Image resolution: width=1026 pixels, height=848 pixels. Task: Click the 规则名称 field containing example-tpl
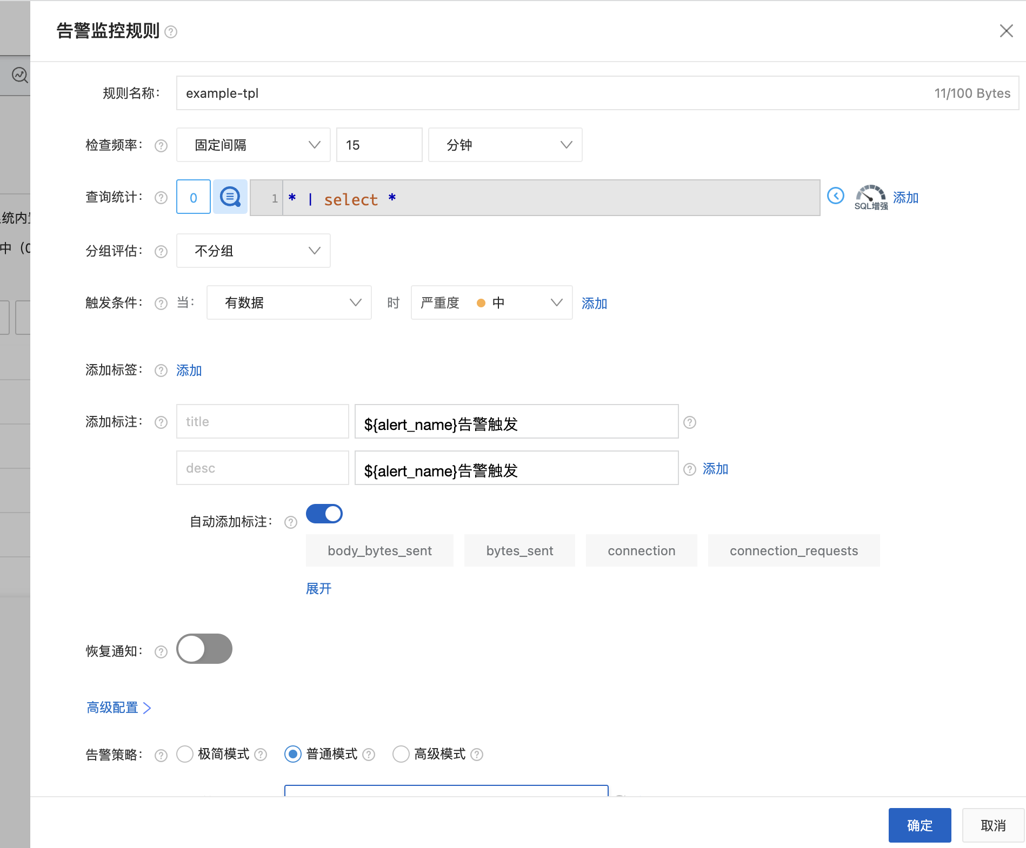598,93
